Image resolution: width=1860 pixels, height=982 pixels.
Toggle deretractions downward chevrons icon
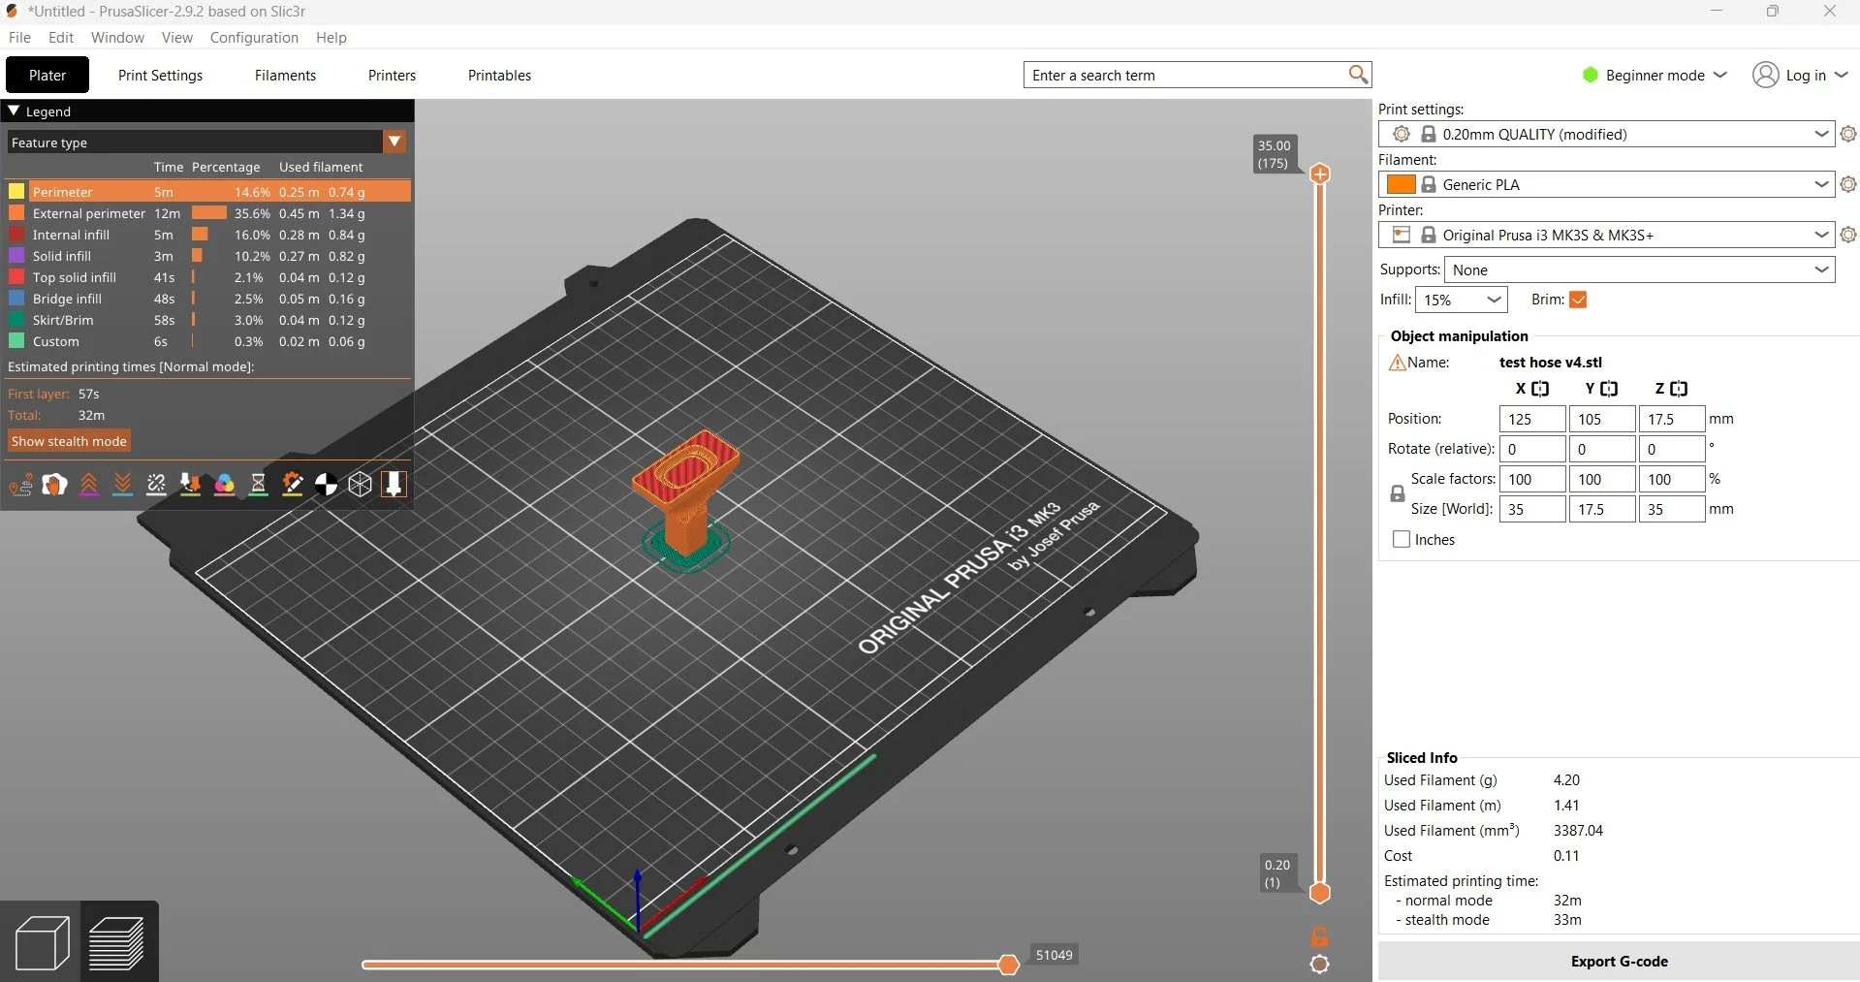(x=123, y=484)
